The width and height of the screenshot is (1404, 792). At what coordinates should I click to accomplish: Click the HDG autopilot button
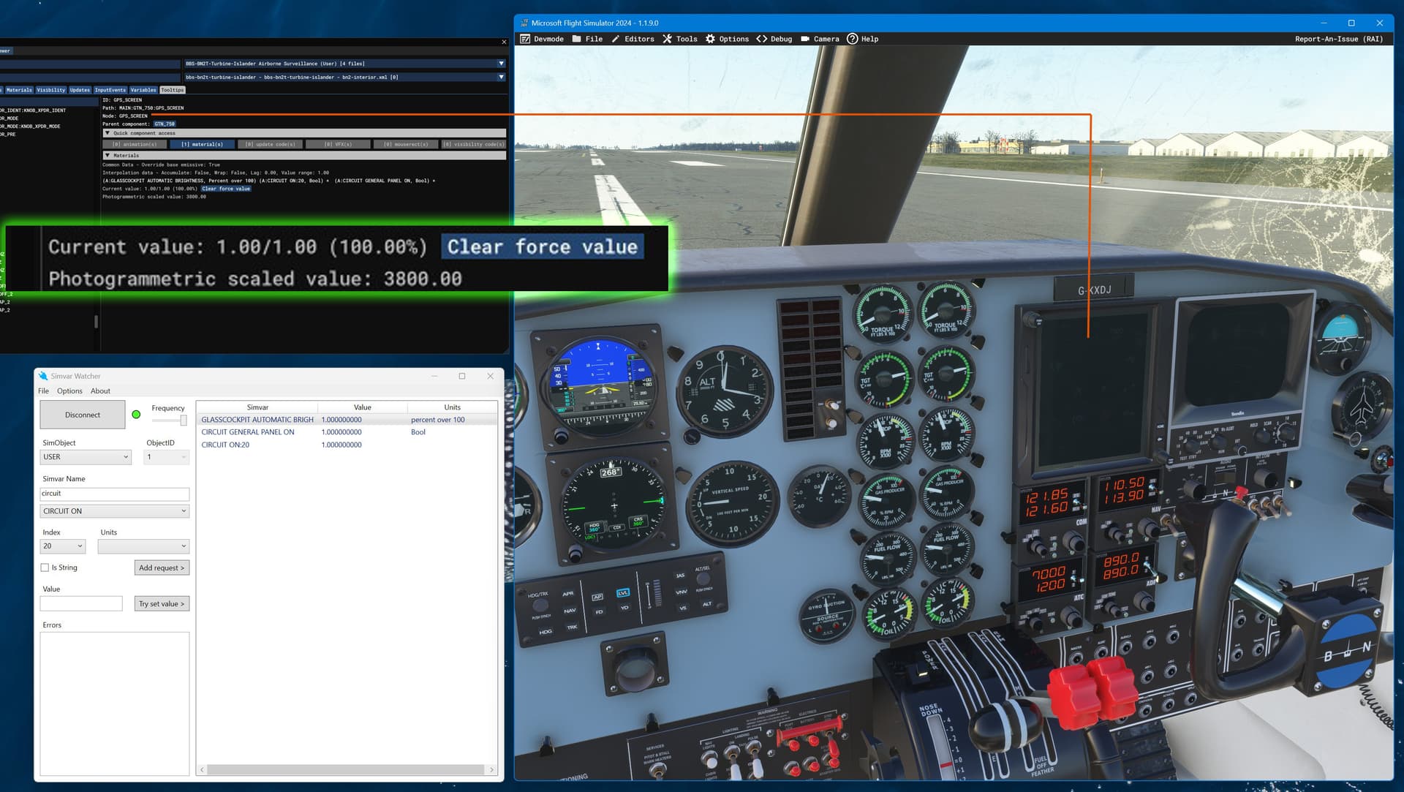coord(546,631)
